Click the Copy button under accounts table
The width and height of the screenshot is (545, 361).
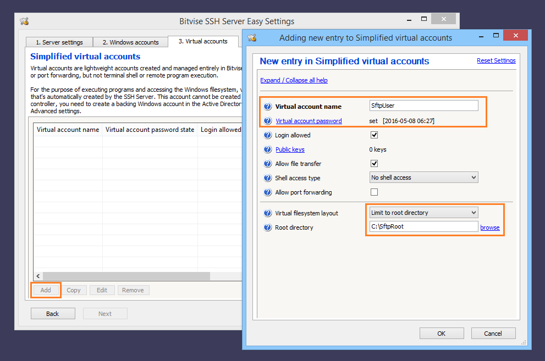(x=73, y=290)
